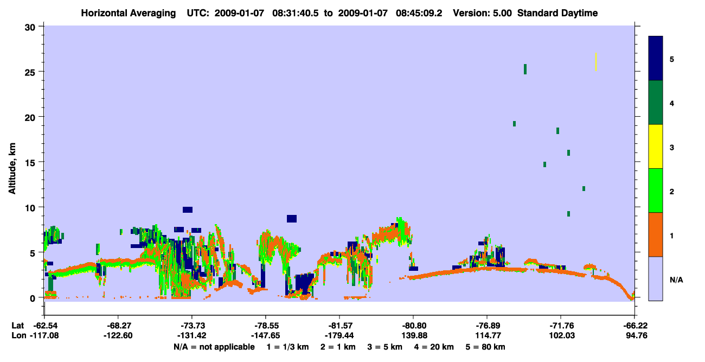
Task: Click longitude value -147.65
Action: coord(265,335)
